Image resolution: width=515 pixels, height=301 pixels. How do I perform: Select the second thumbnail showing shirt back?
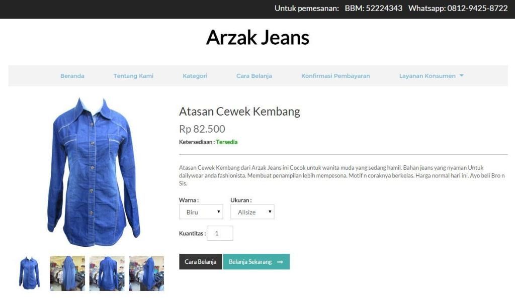pyautogui.click(x=67, y=273)
